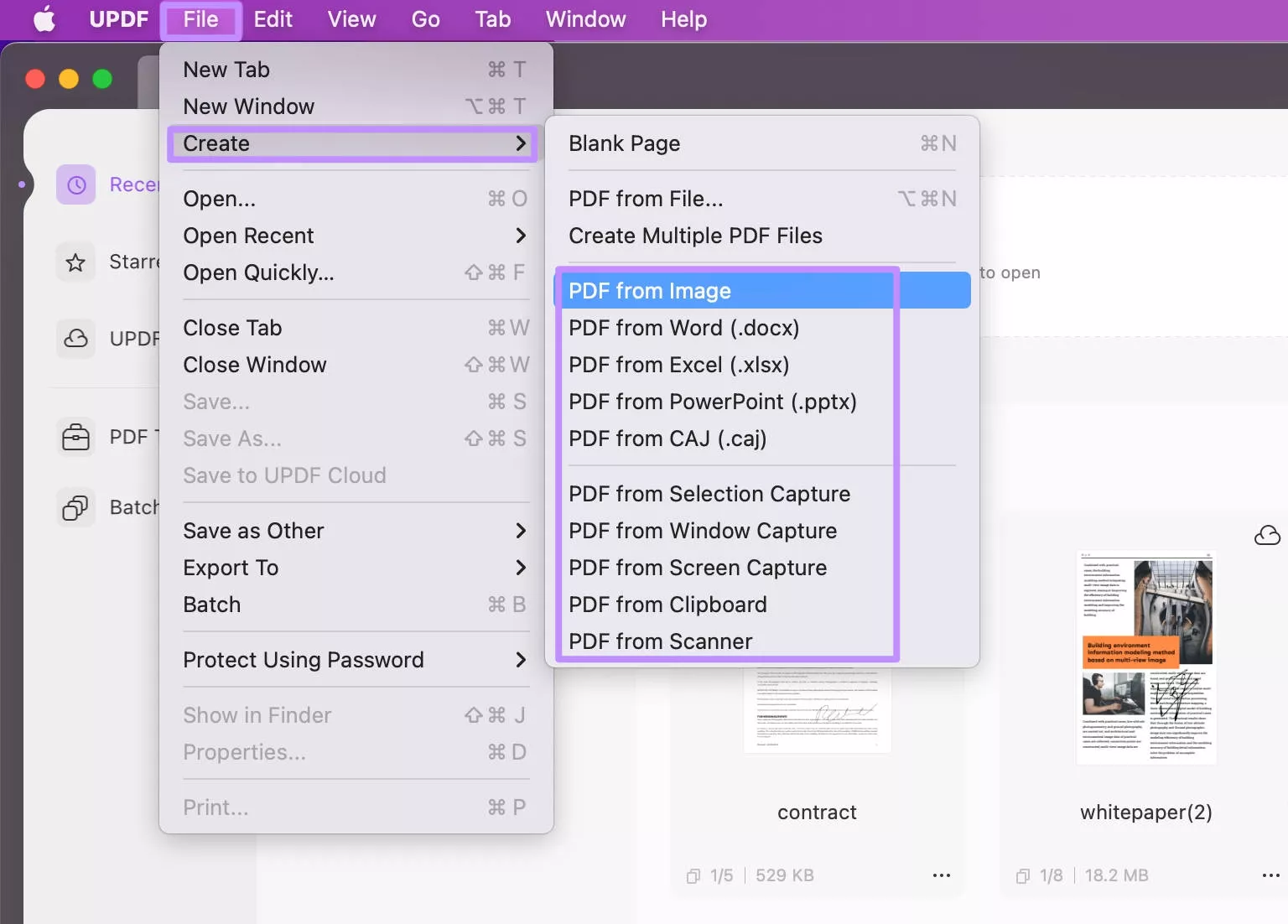Select Create Multiple PDF Files
1288x924 pixels.
(762, 236)
